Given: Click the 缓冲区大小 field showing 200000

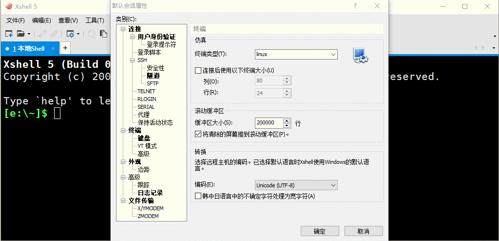Looking at the screenshot, I should pyautogui.click(x=269, y=123).
